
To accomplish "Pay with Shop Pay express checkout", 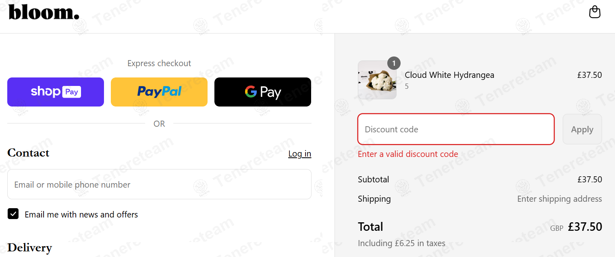I will (x=56, y=92).
